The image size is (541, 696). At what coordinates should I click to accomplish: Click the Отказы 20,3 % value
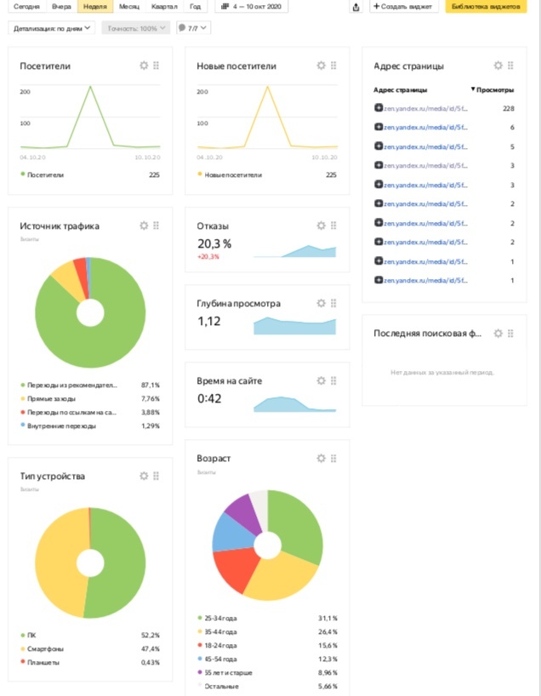click(214, 243)
